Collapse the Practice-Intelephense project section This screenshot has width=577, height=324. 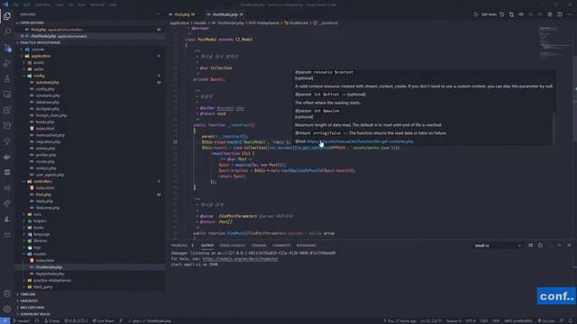(x=40, y=42)
